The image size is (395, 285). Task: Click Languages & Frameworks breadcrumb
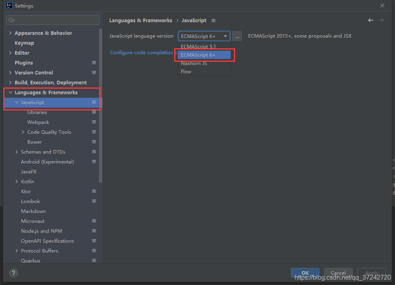pos(141,21)
